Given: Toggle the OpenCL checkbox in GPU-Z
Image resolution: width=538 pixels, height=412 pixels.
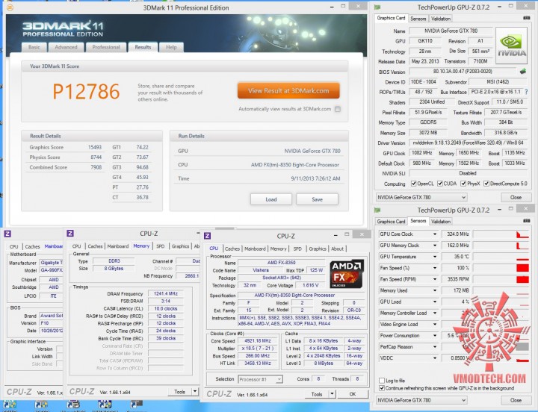Looking at the screenshot, I should pyautogui.click(x=413, y=184).
